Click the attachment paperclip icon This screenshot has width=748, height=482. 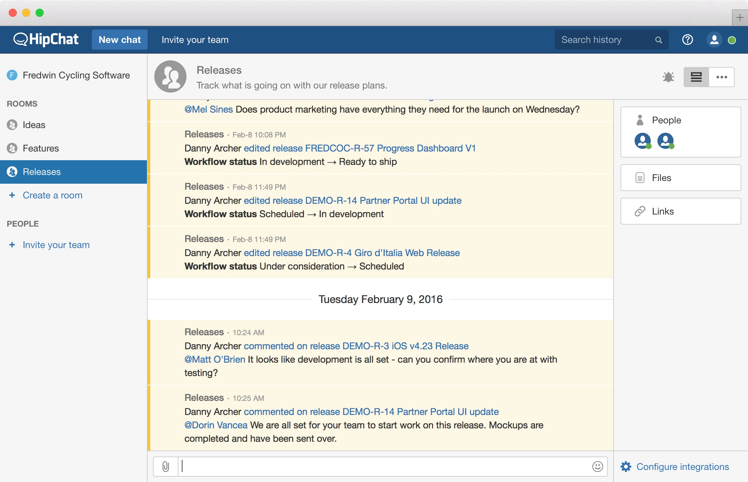(166, 466)
